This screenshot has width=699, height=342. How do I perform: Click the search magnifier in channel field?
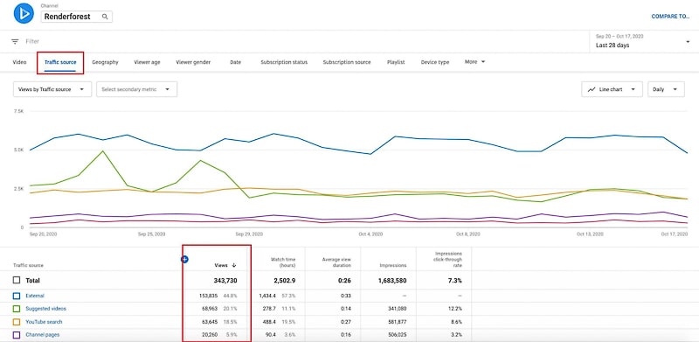[105, 17]
